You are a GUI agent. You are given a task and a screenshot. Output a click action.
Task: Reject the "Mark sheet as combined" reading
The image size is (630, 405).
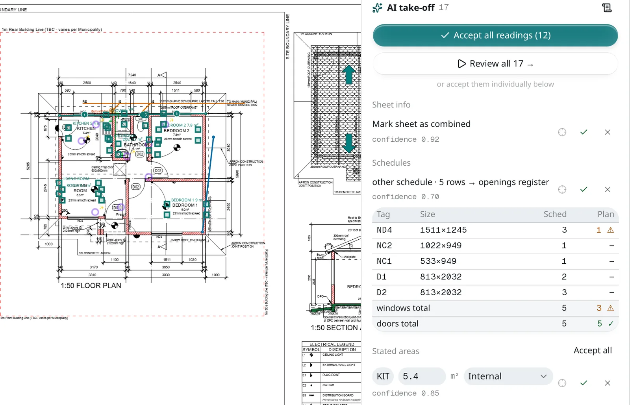[x=608, y=132]
